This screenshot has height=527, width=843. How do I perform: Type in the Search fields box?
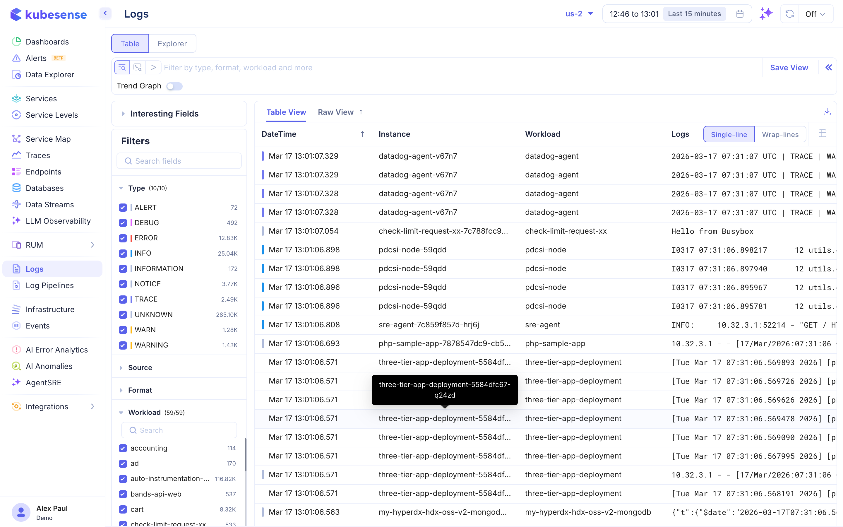coord(179,161)
